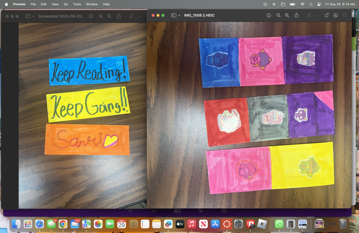Select Highlight pen in the Screenshot window
Screen dimensions: 359x233
point(132,16)
